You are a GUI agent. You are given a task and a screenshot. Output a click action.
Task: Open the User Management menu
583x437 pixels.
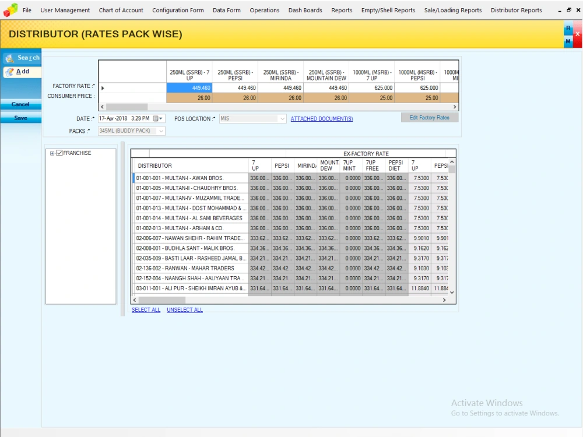(65, 10)
